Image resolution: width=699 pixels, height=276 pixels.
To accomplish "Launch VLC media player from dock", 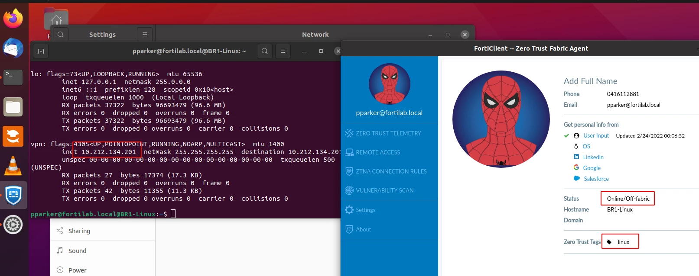I will 13,166.
